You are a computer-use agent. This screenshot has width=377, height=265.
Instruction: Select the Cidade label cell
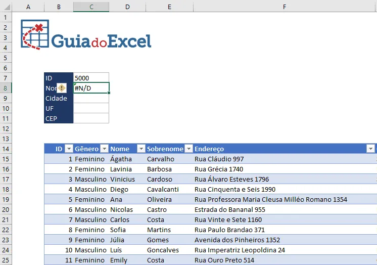(x=59, y=98)
